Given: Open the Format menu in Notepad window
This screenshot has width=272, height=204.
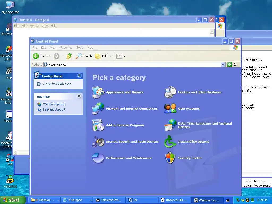Looking at the screenshot, I should (34, 26).
